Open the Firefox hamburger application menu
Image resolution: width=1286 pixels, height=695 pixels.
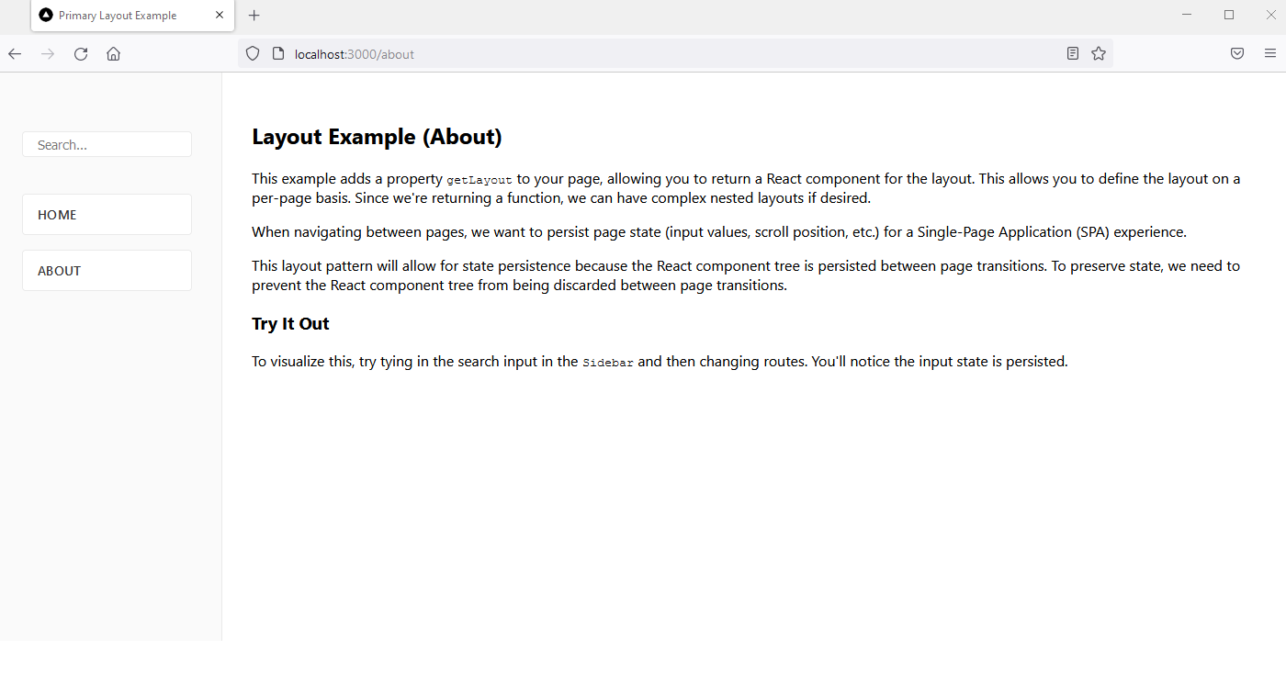tap(1270, 54)
